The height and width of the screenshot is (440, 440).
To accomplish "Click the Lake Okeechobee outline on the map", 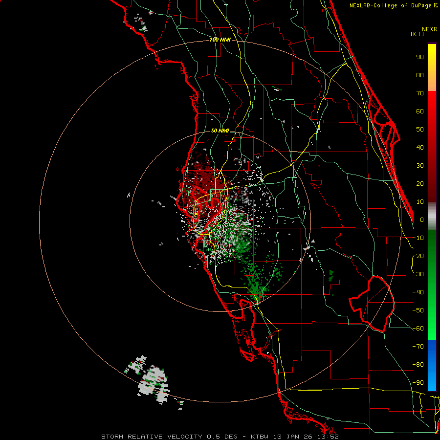I will click(372, 304).
